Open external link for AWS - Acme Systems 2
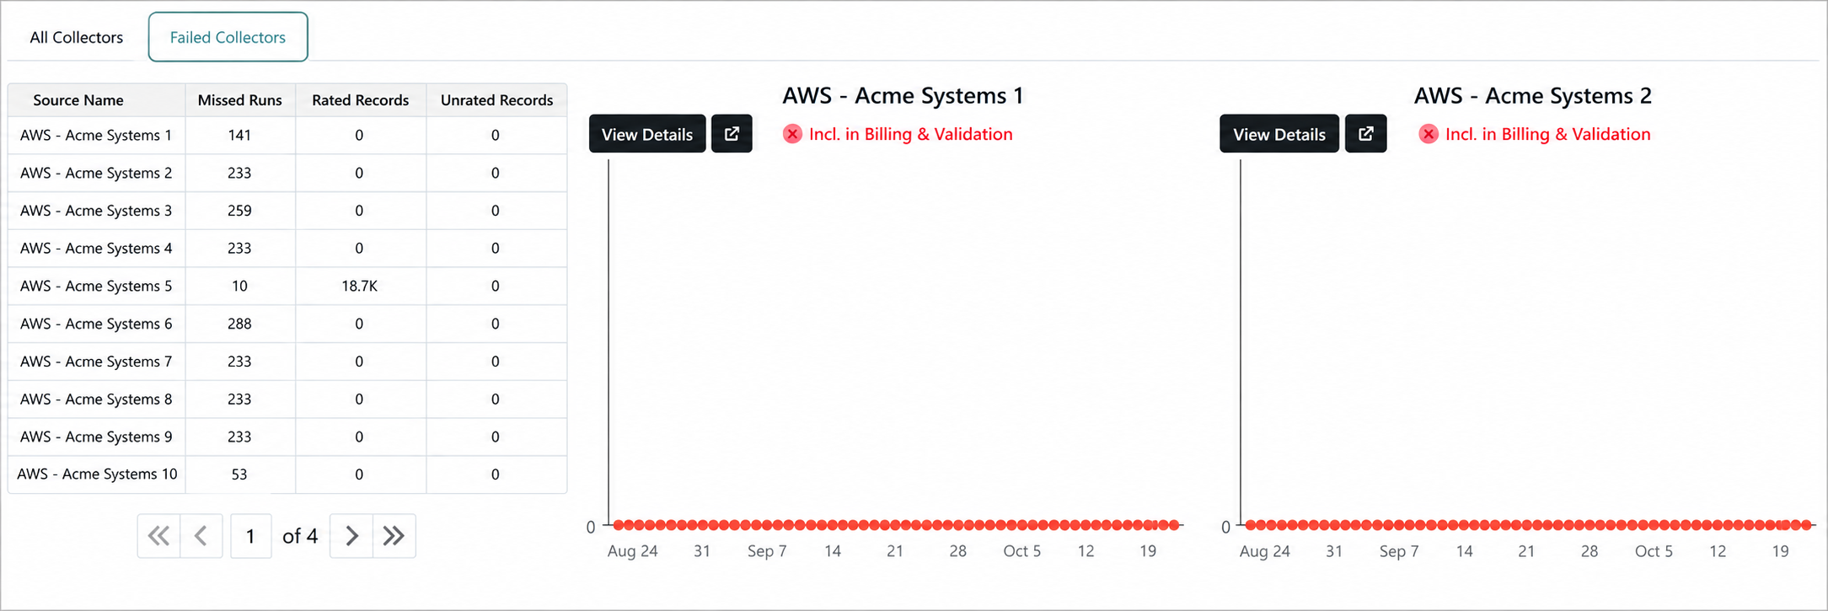This screenshot has width=1828, height=611. pyautogui.click(x=1365, y=134)
